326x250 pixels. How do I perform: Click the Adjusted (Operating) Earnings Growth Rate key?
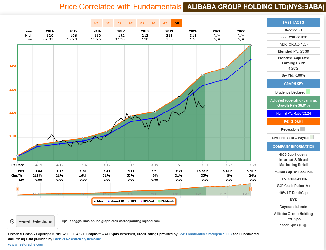(293, 103)
